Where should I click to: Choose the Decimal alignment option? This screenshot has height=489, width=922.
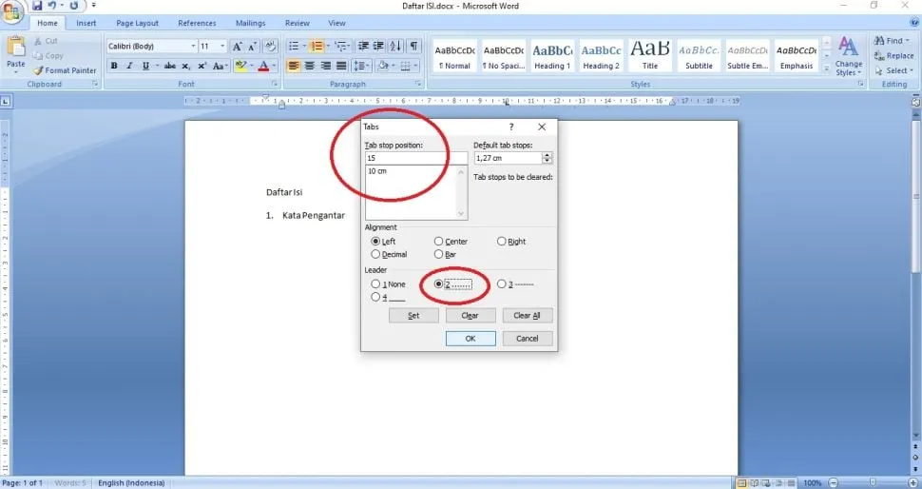click(x=376, y=254)
